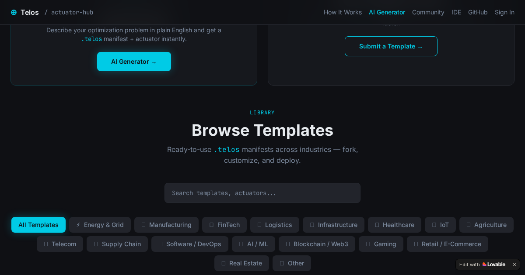Show Healthcare templates
Image resolution: width=525 pixels, height=275 pixels.
pyautogui.click(x=395, y=225)
